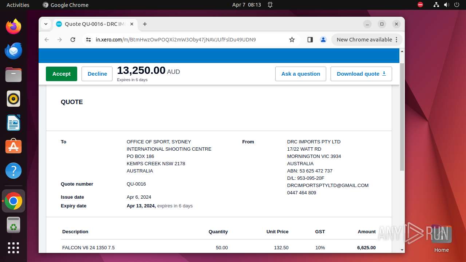This screenshot has height=262, width=466.
Task: Decline the quote
Action: click(x=97, y=74)
